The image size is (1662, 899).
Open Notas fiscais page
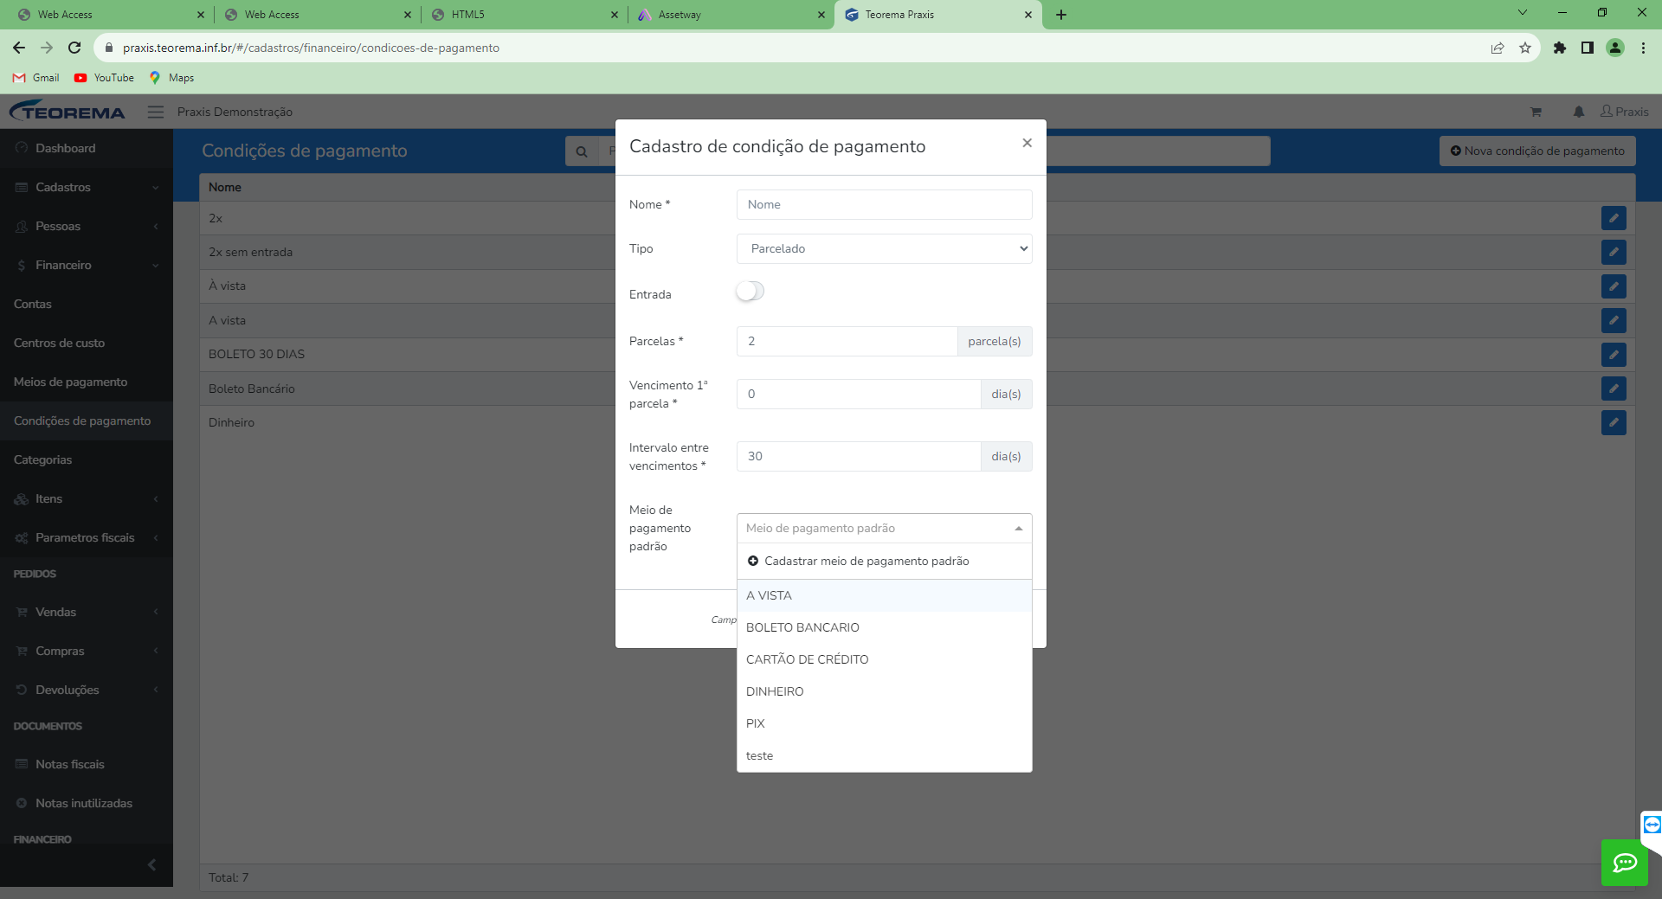[87, 764]
